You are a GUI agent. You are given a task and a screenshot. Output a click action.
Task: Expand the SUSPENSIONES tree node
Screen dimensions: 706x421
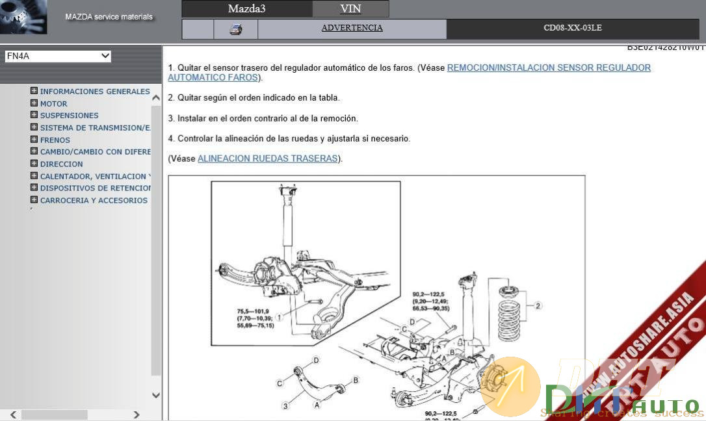click(x=34, y=115)
